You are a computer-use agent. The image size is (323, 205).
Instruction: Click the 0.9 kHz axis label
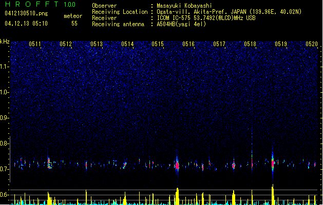tap(4, 118)
